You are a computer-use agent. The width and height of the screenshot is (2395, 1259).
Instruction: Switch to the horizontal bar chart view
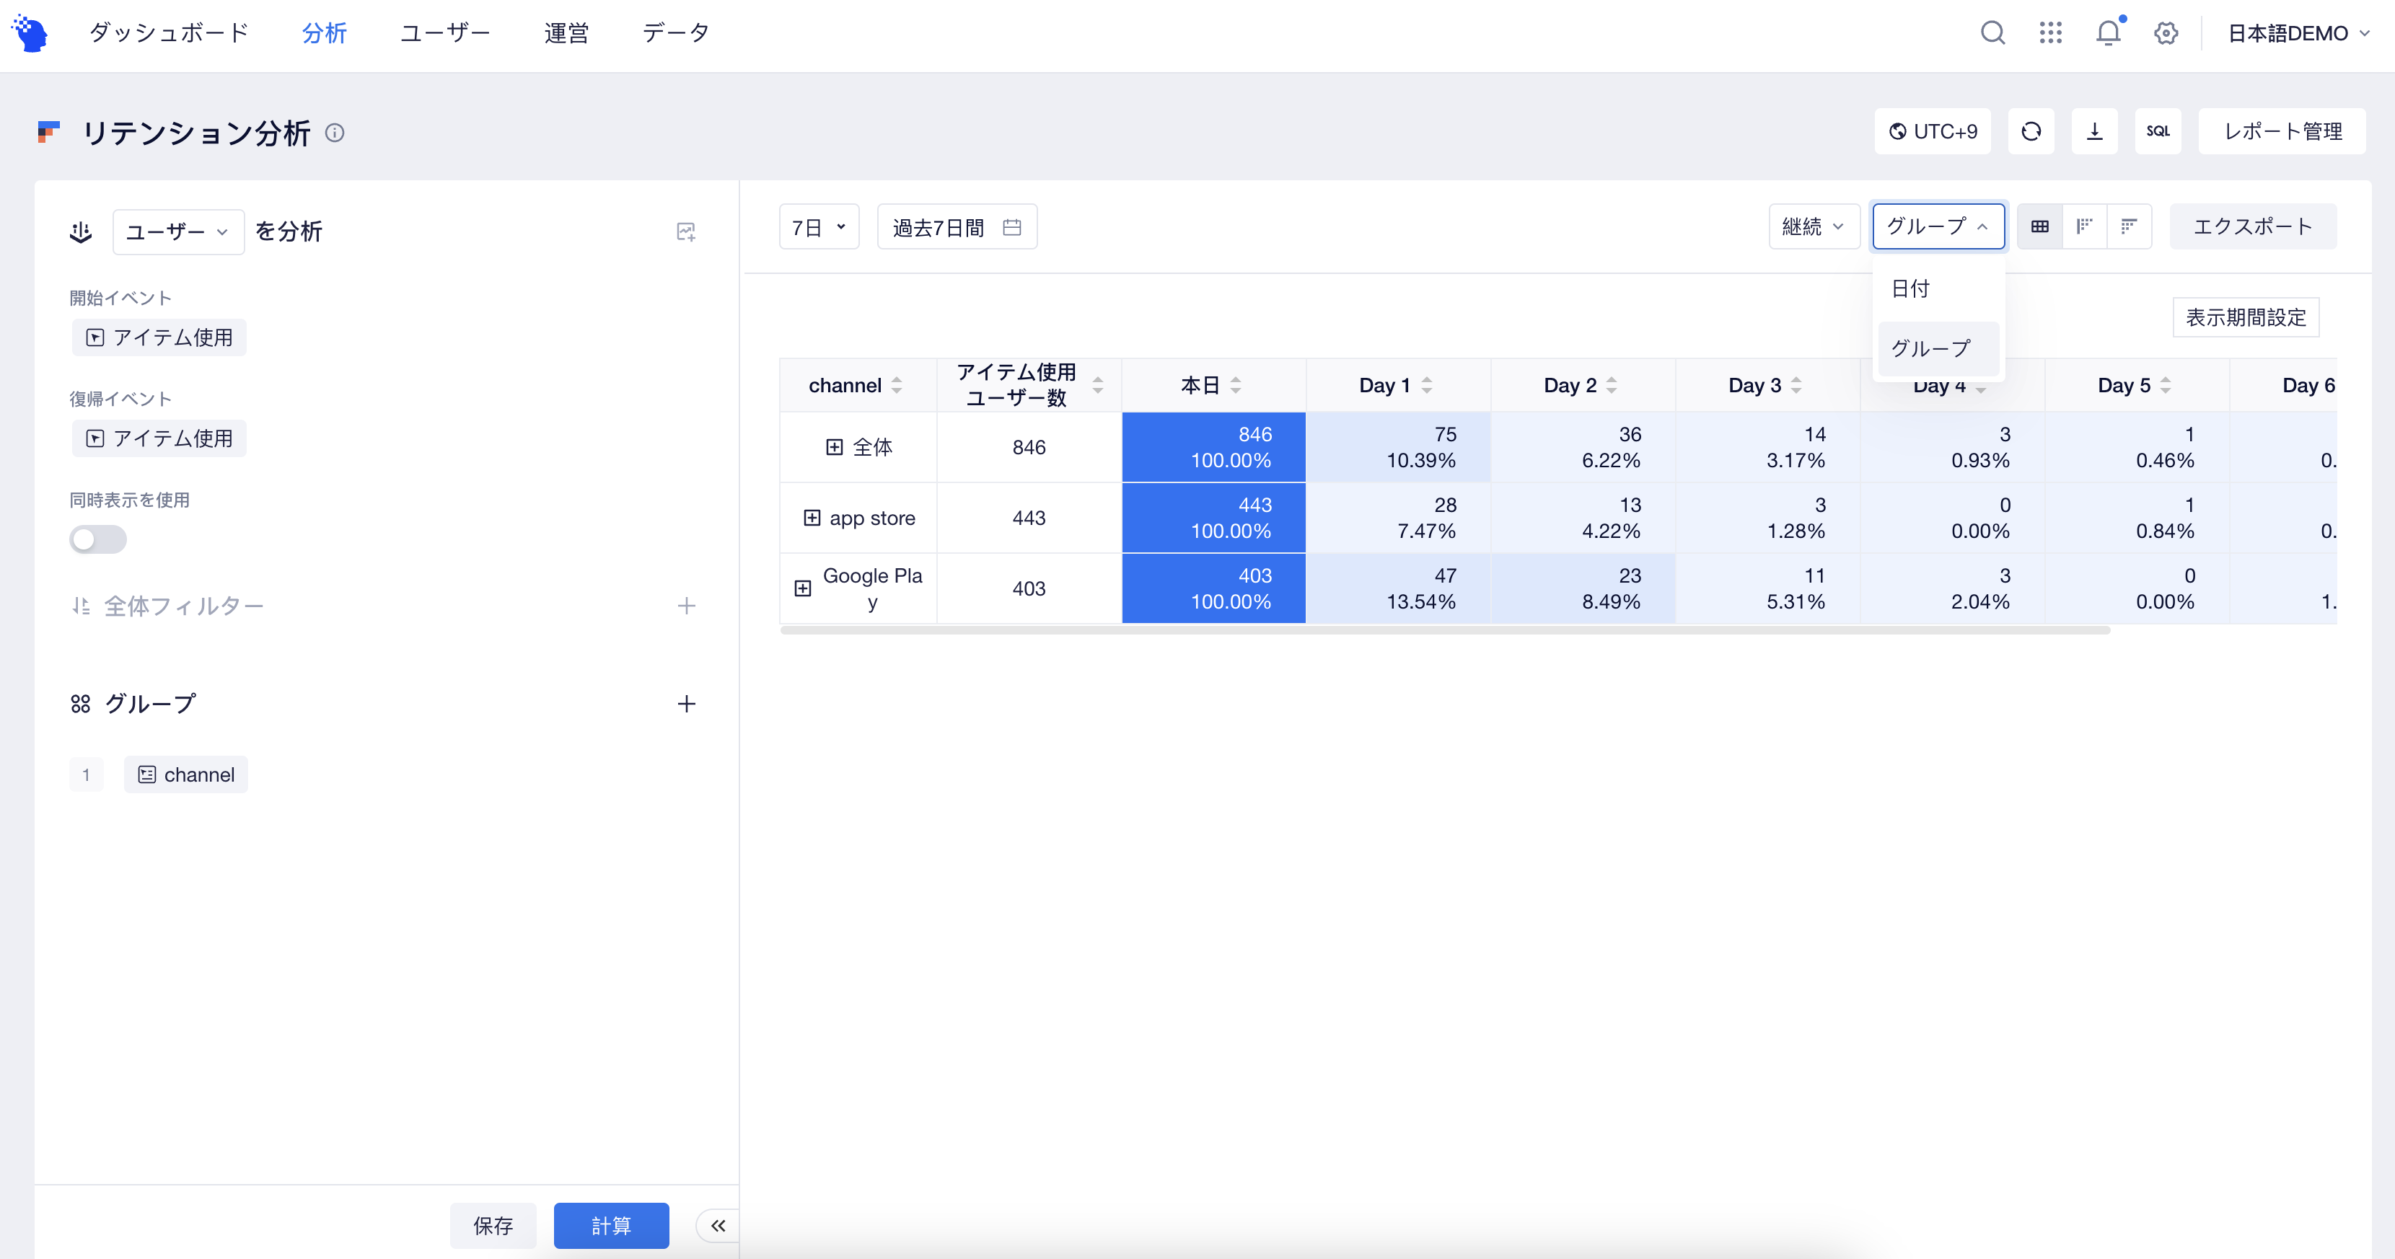point(2129,226)
